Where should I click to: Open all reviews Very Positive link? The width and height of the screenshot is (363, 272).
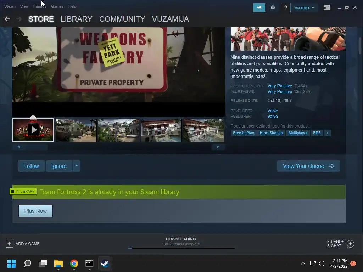click(280, 92)
